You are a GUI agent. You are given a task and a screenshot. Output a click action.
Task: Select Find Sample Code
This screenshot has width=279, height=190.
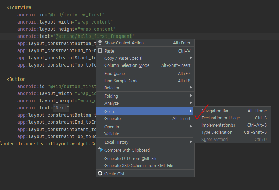point(145,81)
